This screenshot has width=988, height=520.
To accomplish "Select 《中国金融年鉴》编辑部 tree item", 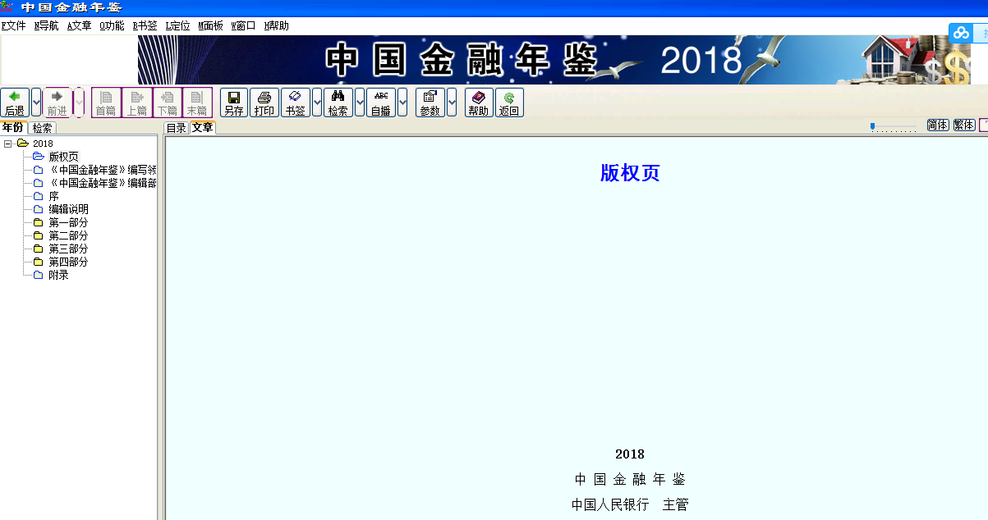I will [103, 183].
